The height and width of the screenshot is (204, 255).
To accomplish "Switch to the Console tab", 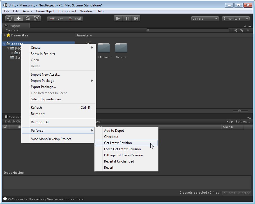I will pyautogui.click(x=13, y=117).
